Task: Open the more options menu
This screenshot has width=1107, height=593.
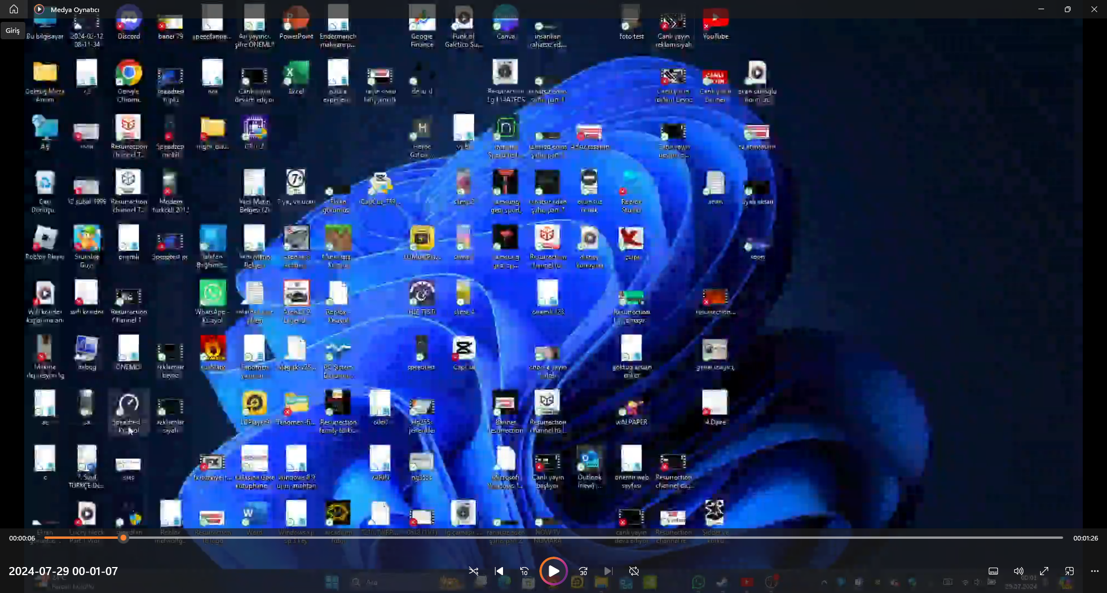Action: [1095, 571]
